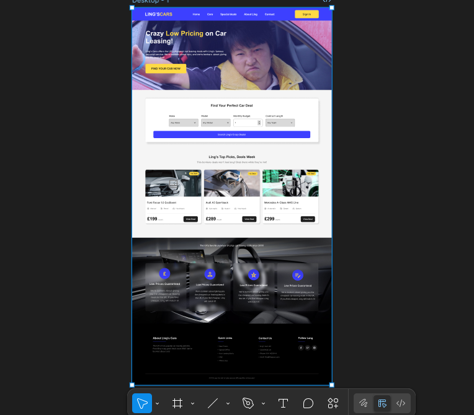Select the Comment tool

coord(308,403)
